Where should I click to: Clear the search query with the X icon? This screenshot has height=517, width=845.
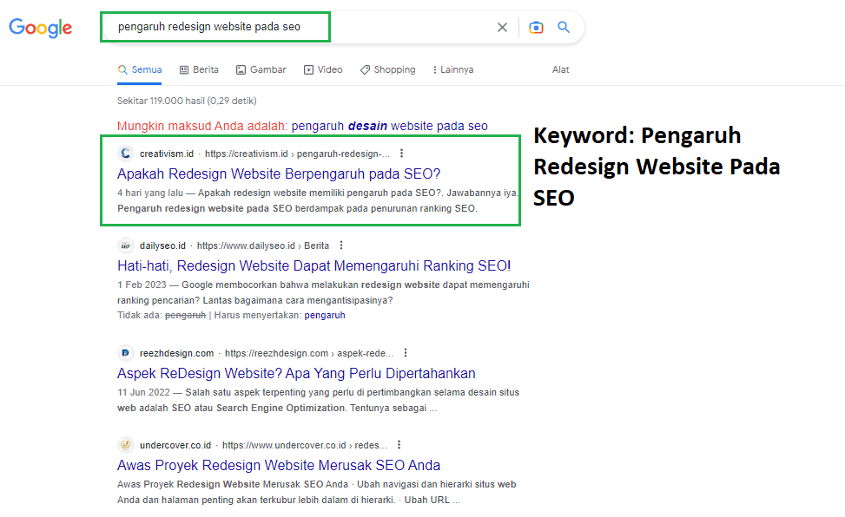tap(502, 27)
